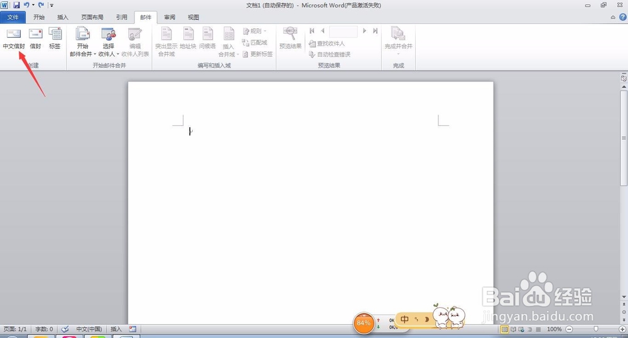Image resolution: width=628 pixels, height=338 pixels.
Task: Go to previous record arrow
Action: [322, 31]
